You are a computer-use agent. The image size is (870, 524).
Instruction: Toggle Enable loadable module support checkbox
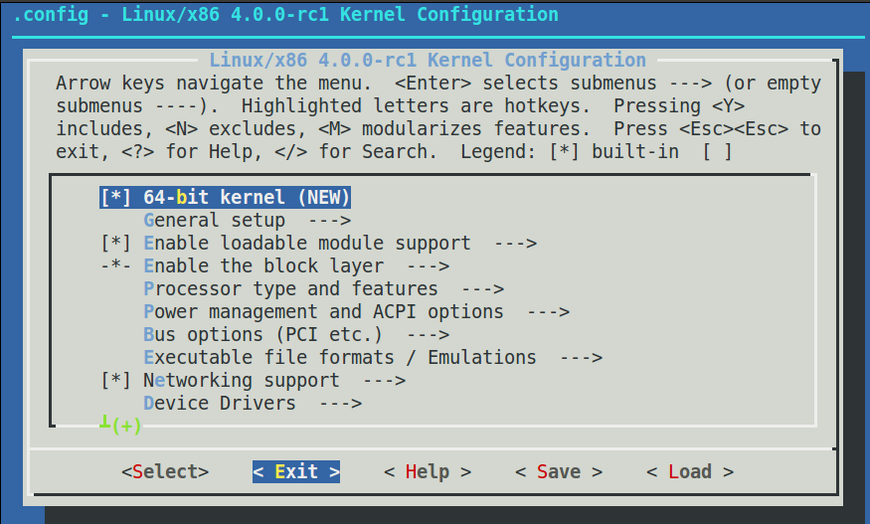[116, 243]
